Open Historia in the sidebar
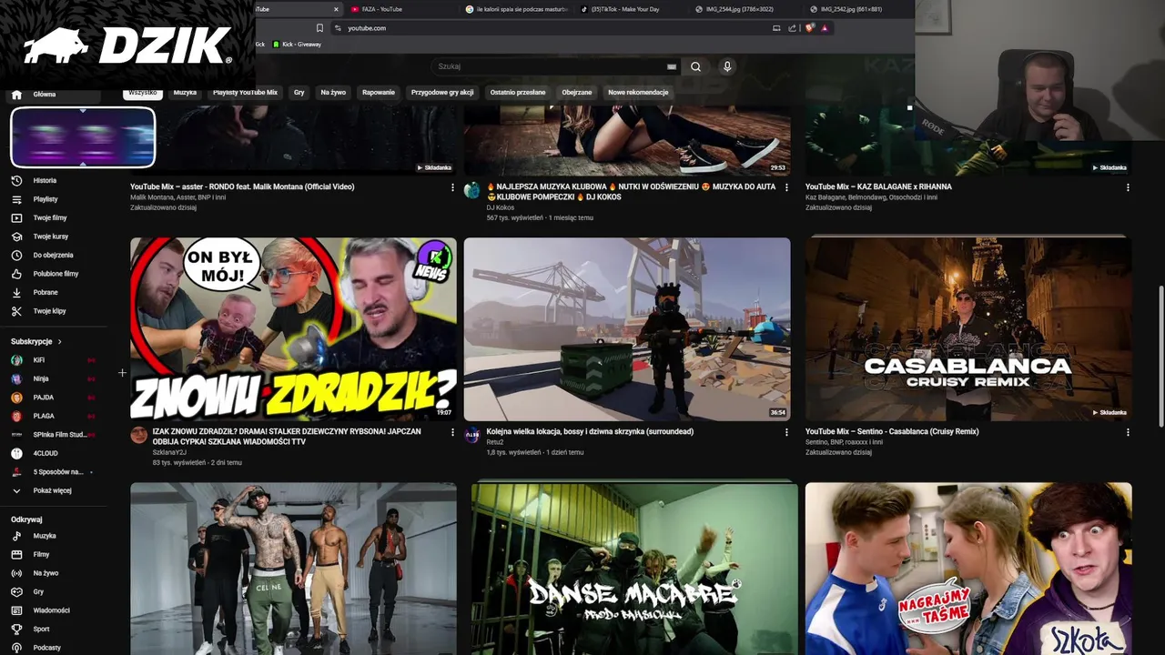 tap(44, 180)
